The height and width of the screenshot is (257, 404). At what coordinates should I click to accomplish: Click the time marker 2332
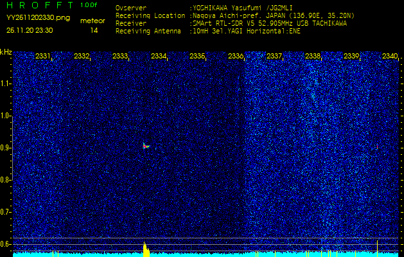[82, 56]
